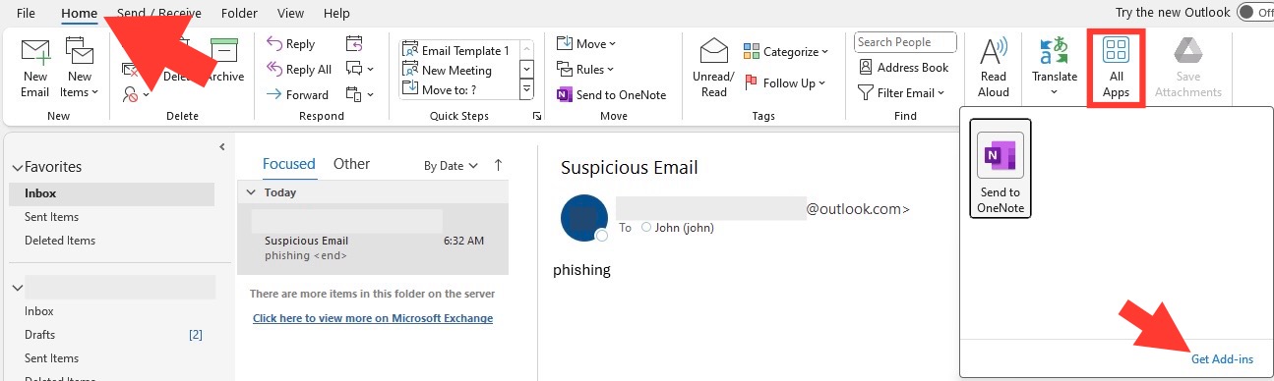The image size is (1274, 381).
Task: Open the Junk block-sender dropdown
Action: [x=137, y=94]
